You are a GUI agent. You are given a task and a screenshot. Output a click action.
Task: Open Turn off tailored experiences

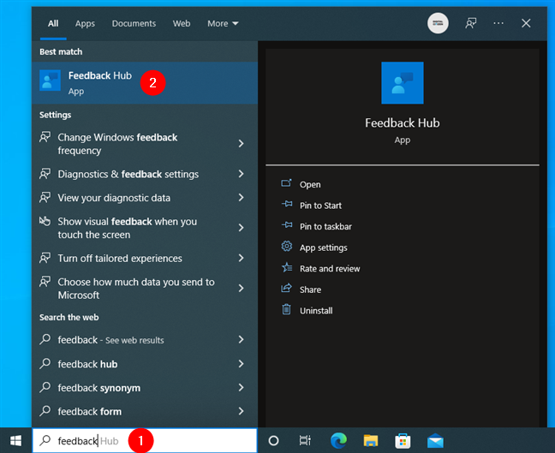tap(145, 259)
